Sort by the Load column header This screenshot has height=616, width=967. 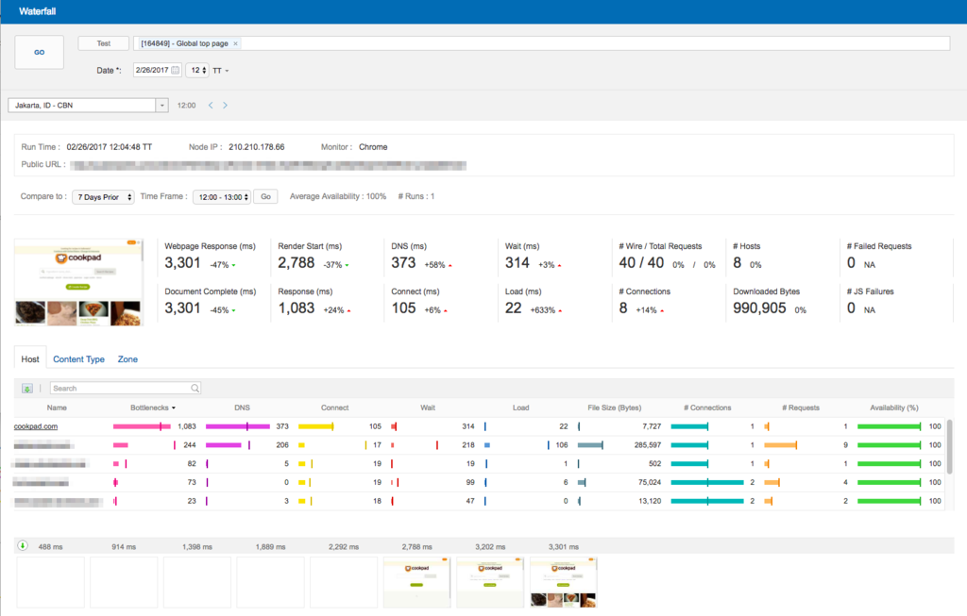(x=520, y=408)
